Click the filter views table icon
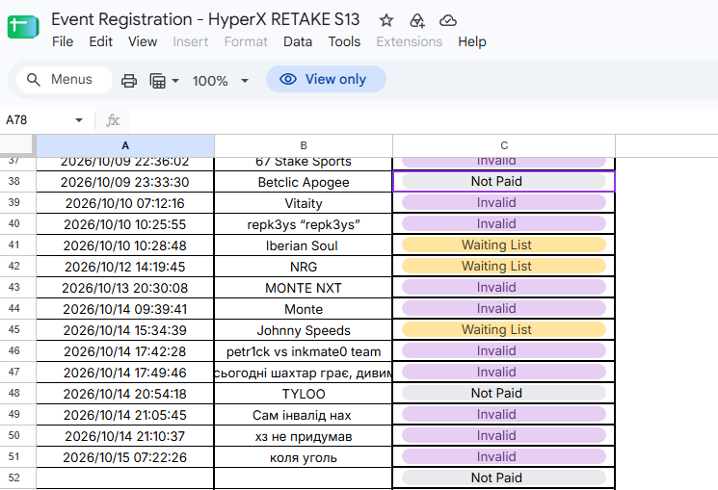 (x=157, y=81)
